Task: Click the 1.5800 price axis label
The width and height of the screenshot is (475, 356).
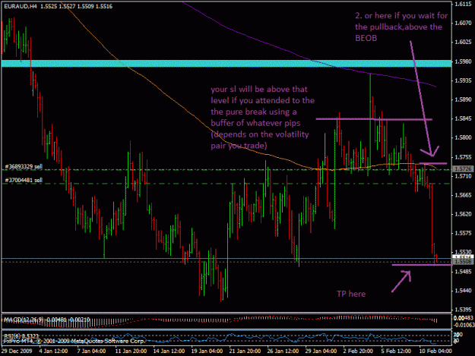Action: click(x=463, y=137)
